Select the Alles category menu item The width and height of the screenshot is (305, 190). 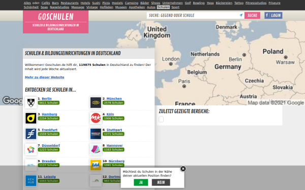tap(27, 3)
